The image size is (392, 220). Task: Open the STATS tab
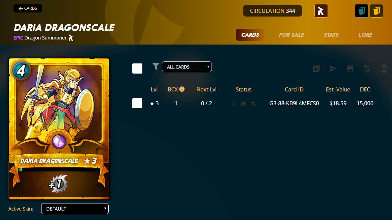[x=331, y=35]
